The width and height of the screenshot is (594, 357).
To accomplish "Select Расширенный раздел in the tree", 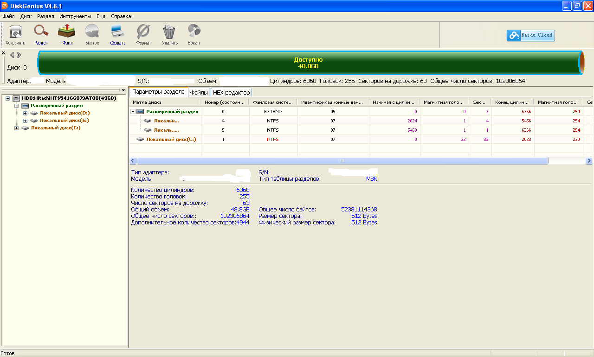I will pos(57,106).
